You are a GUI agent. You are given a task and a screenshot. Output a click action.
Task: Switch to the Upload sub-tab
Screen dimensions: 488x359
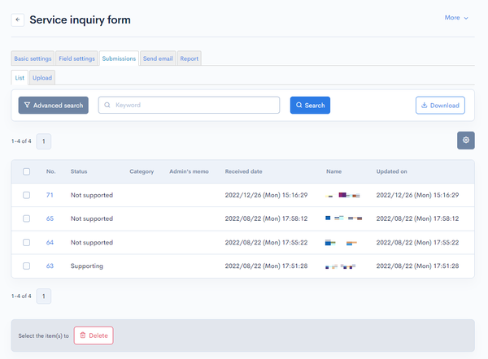[42, 78]
